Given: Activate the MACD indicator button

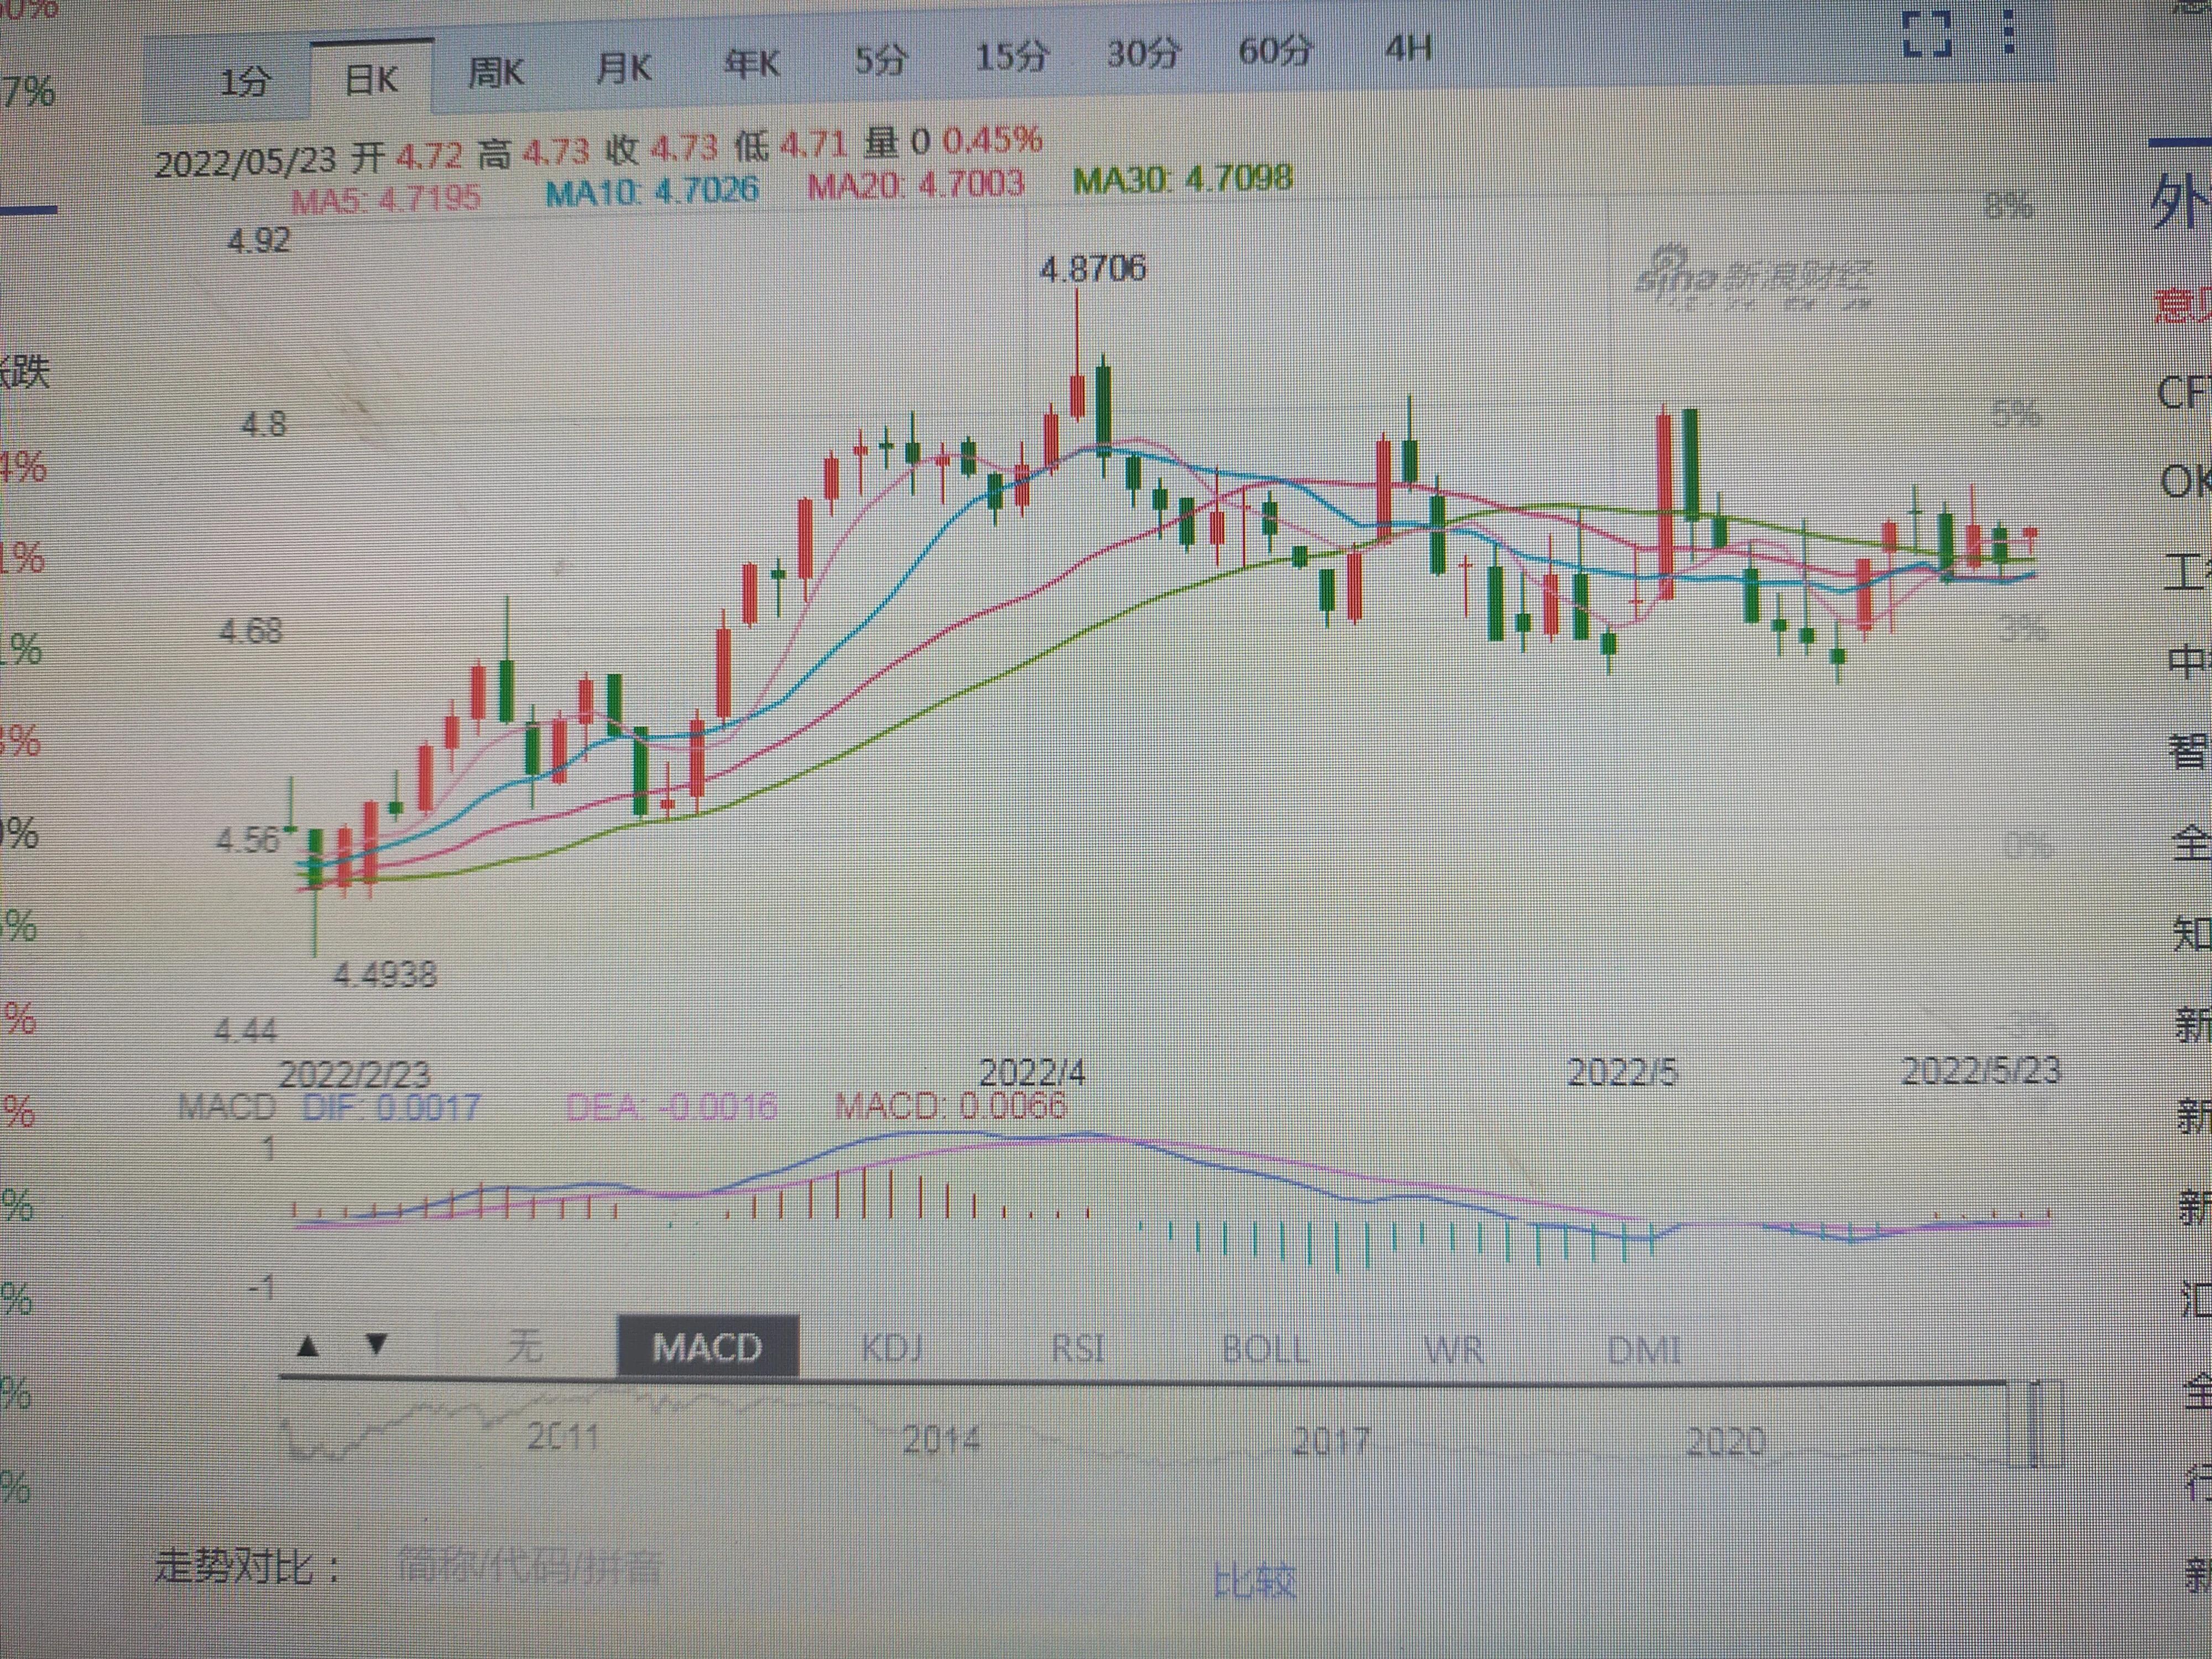Looking at the screenshot, I should (707, 1346).
